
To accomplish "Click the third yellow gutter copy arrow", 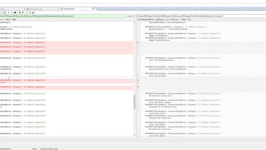I will 138,87.
